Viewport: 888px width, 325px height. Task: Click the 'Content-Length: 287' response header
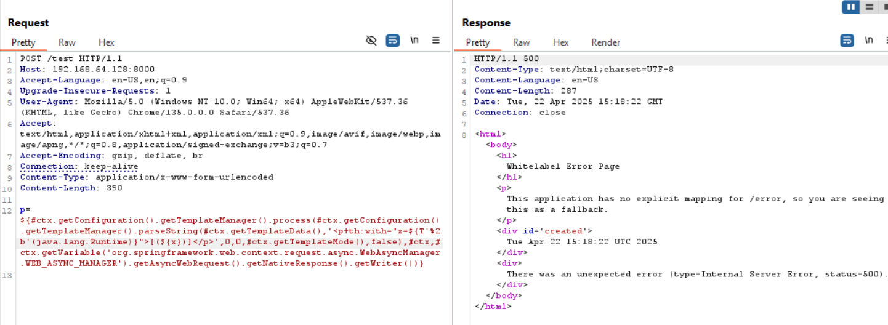(x=525, y=90)
